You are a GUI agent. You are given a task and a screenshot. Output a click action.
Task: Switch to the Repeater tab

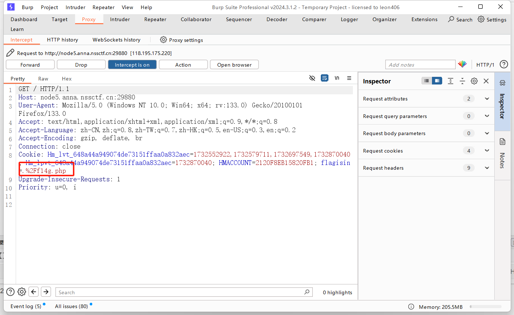tap(155, 19)
